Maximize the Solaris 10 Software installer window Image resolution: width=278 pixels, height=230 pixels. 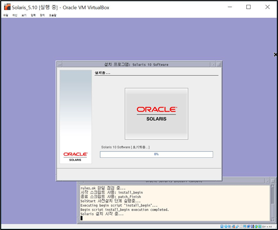218,65
